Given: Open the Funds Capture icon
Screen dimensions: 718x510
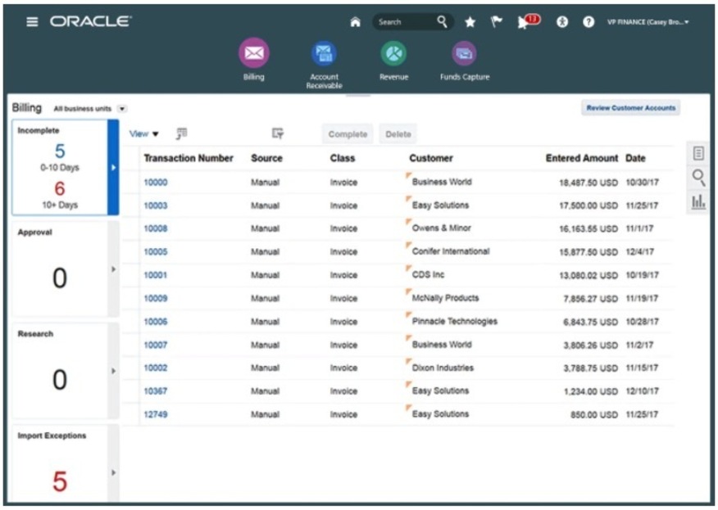Looking at the screenshot, I should 464,53.
